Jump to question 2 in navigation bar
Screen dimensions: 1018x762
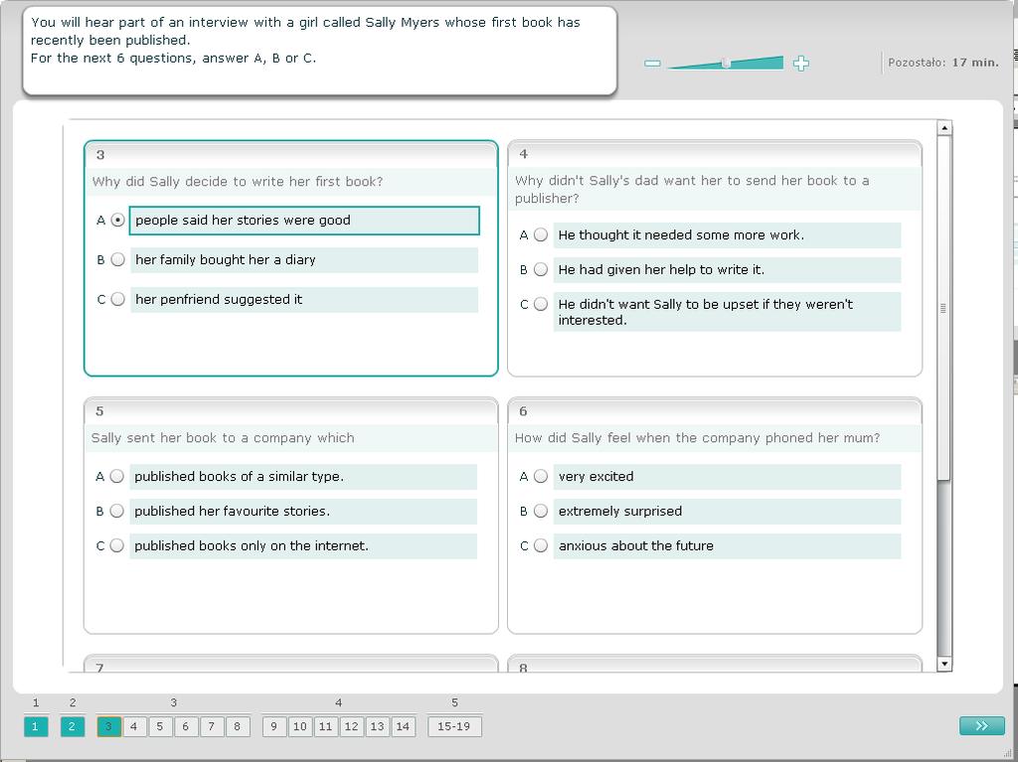tap(72, 726)
